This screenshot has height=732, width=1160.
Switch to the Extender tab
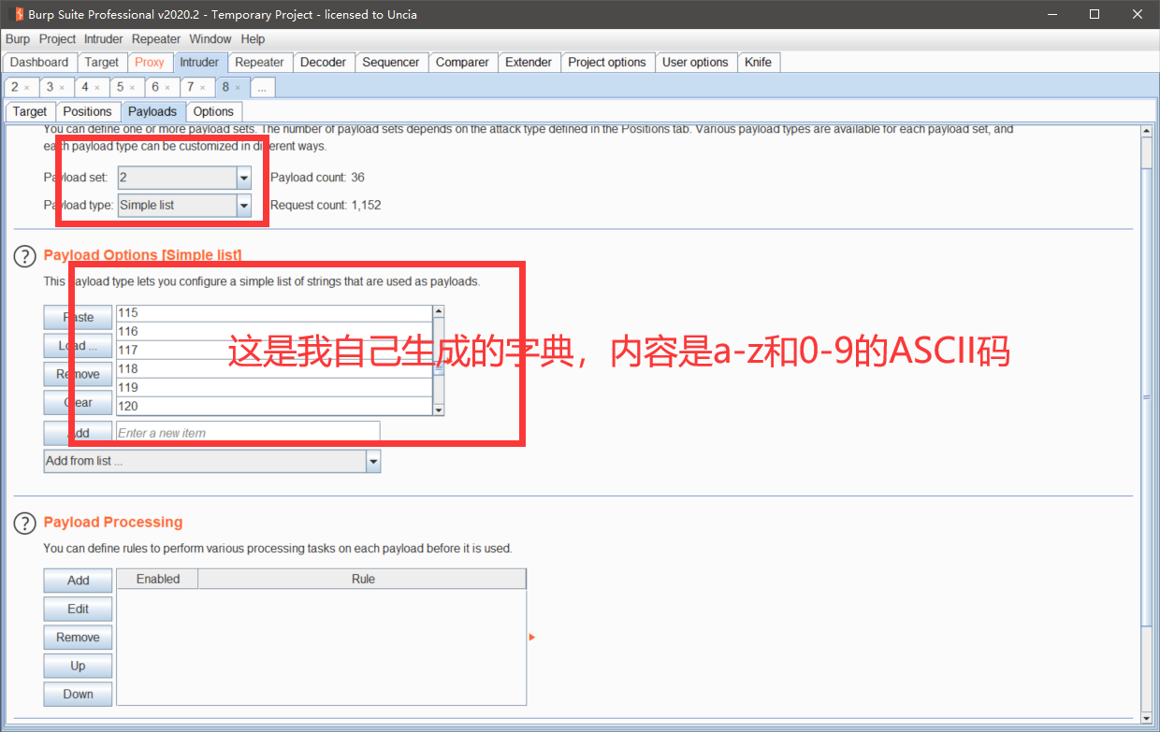[529, 62]
